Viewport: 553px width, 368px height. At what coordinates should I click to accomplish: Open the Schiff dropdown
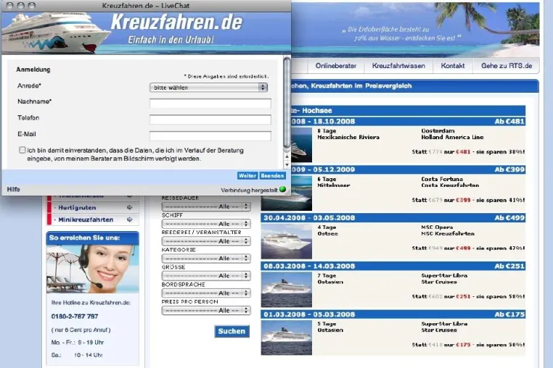pos(206,224)
